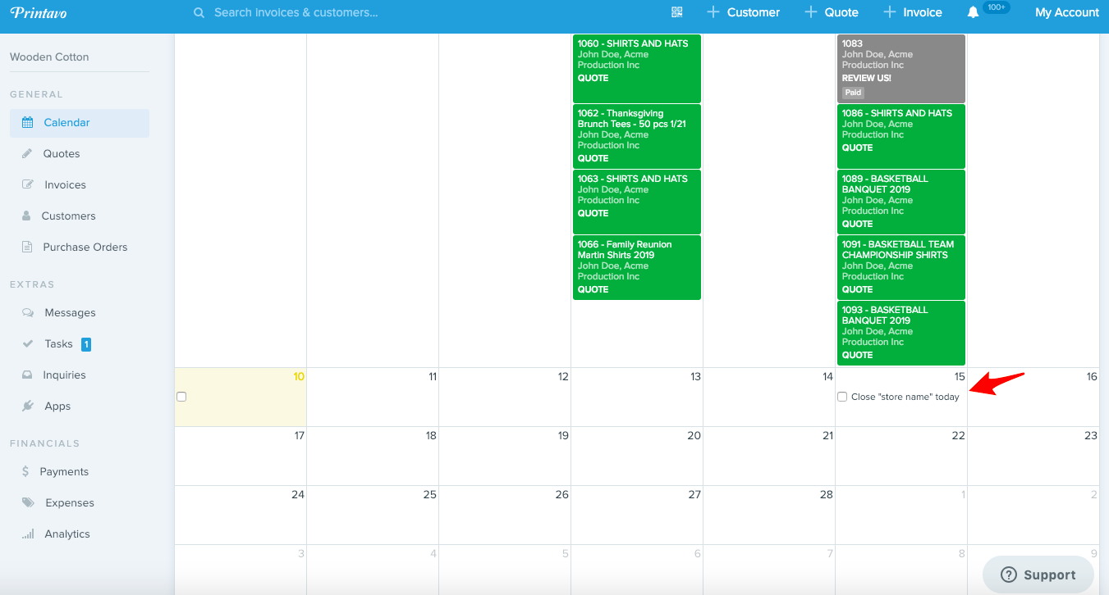Click the question mark Support icon
This screenshot has height=595, width=1109.
tap(1009, 575)
